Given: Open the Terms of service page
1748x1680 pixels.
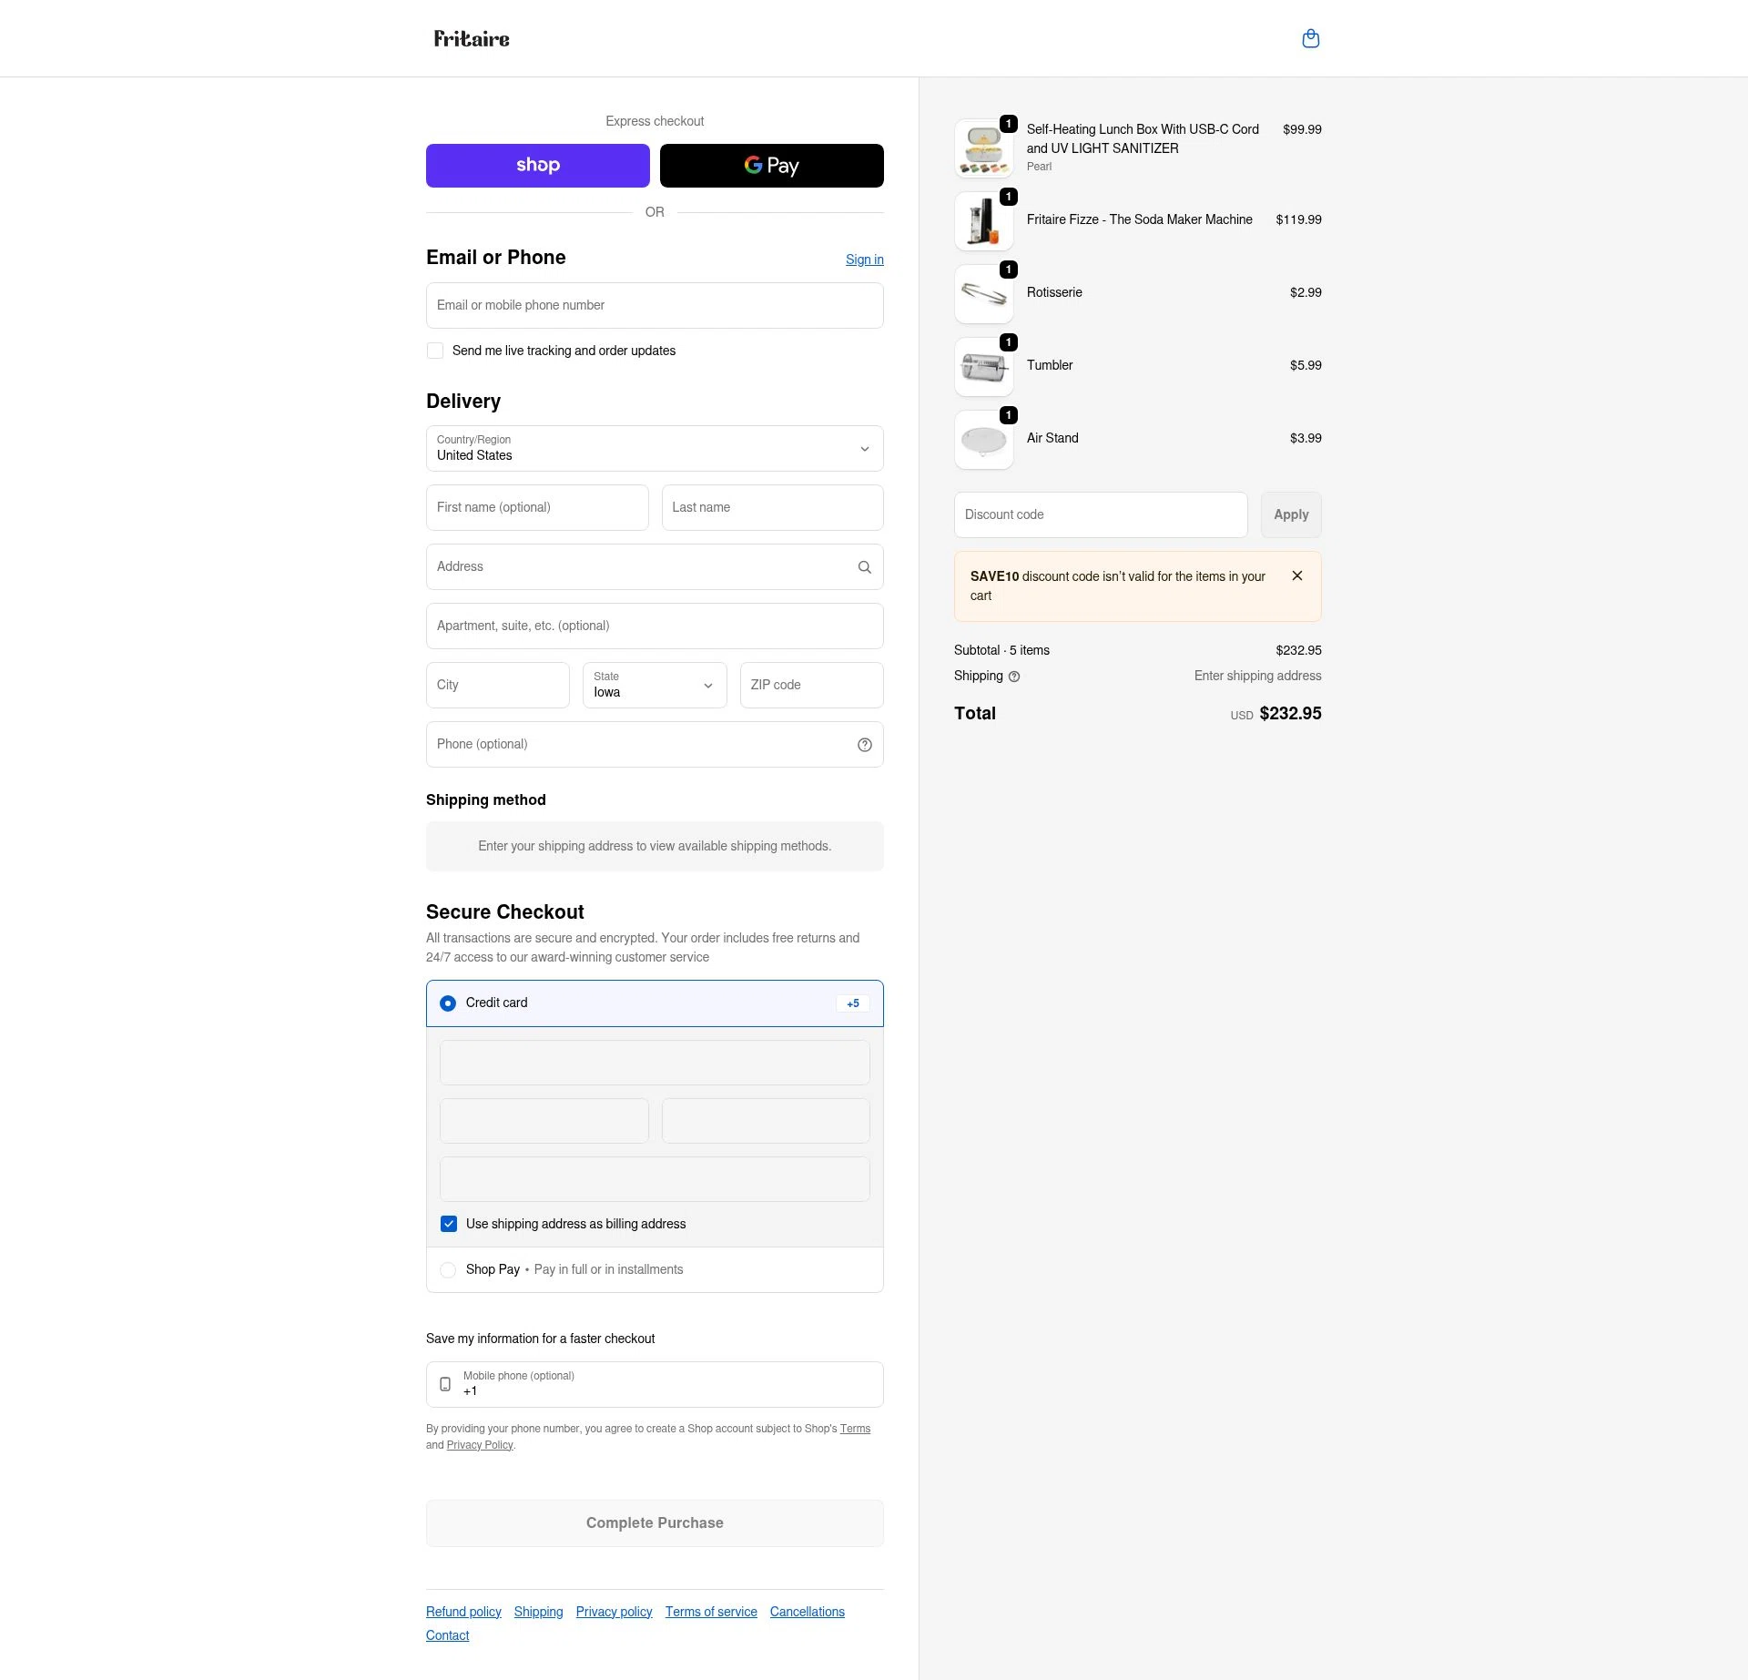Looking at the screenshot, I should click(711, 1611).
